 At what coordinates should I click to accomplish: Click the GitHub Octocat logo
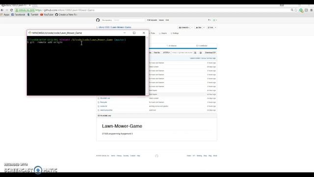point(98,20)
